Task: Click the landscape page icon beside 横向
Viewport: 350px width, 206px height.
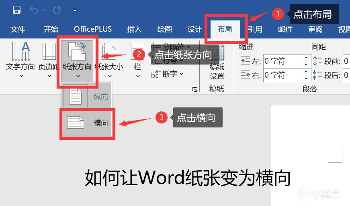Action: (76, 123)
